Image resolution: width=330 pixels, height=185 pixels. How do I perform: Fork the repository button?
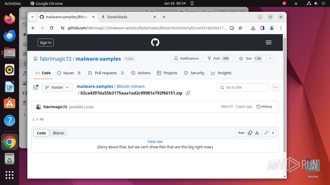[x=219, y=59]
